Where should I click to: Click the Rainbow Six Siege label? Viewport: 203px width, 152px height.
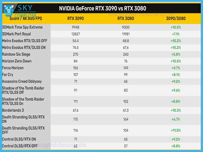(16, 54)
